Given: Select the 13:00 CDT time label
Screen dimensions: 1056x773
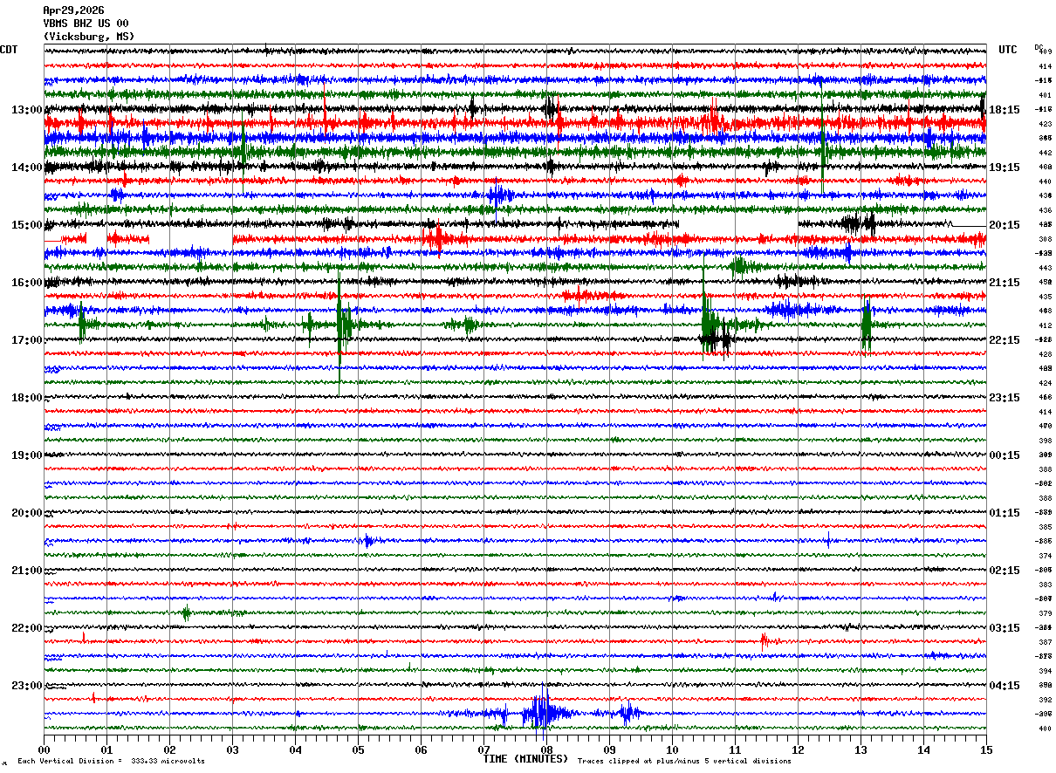Looking at the screenshot, I should pos(27,110).
